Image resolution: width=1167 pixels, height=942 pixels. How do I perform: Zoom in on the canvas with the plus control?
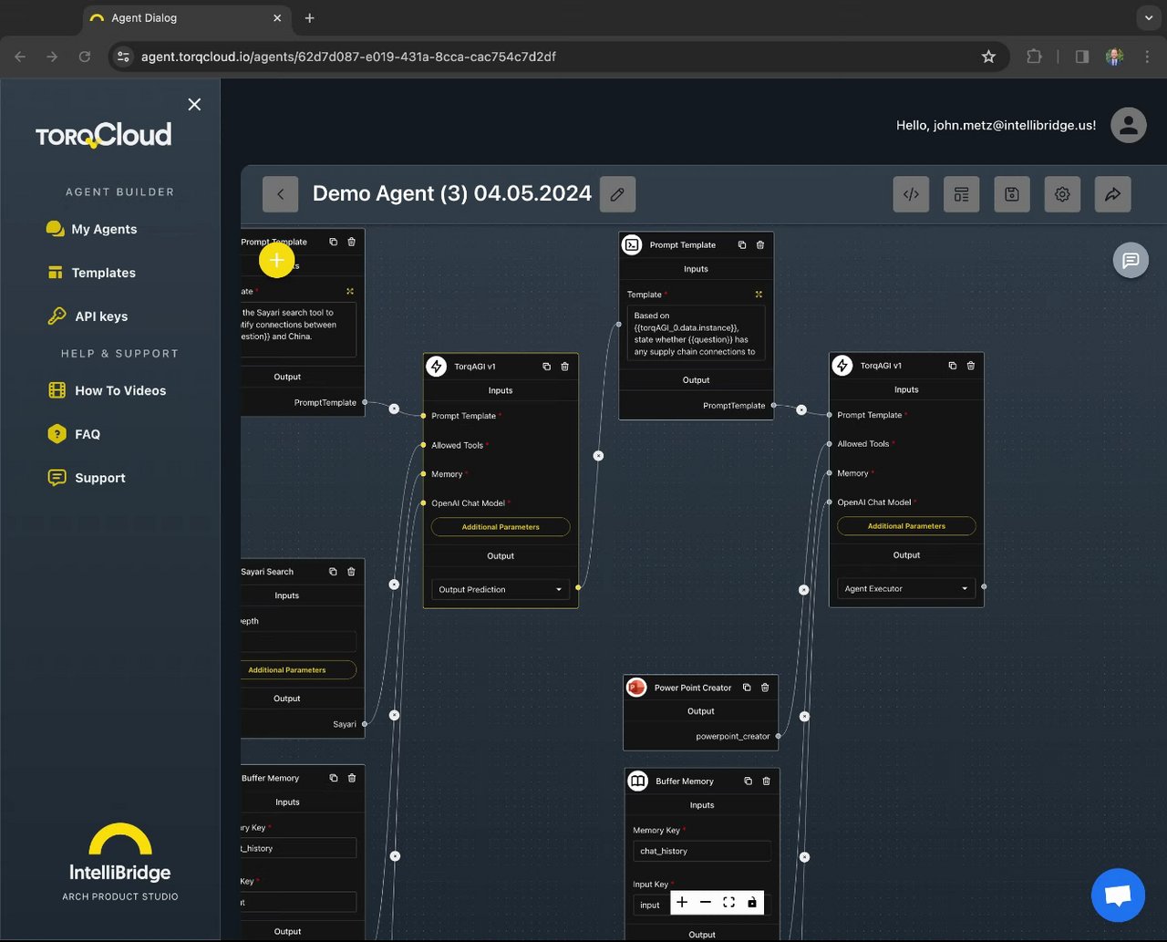pyautogui.click(x=682, y=902)
